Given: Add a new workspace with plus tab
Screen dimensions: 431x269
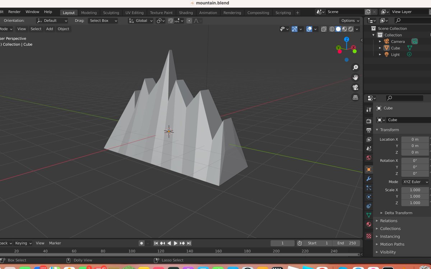Looking at the screenshot, I should 297,13.
